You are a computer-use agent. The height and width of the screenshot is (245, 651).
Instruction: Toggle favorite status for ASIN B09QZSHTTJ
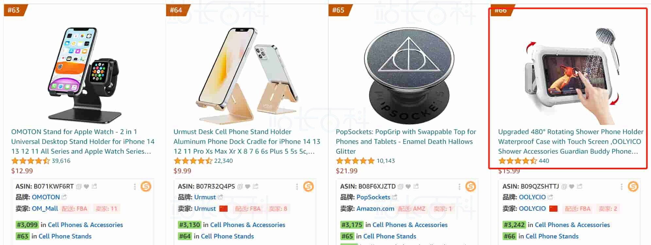pos(572,186)
